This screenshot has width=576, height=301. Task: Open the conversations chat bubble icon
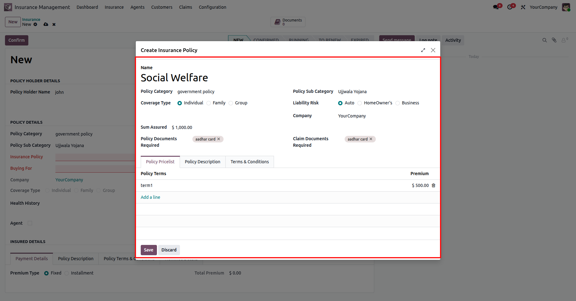[x=496, y=7]
